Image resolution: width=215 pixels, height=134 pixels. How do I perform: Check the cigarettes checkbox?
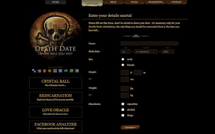point(123,104)
